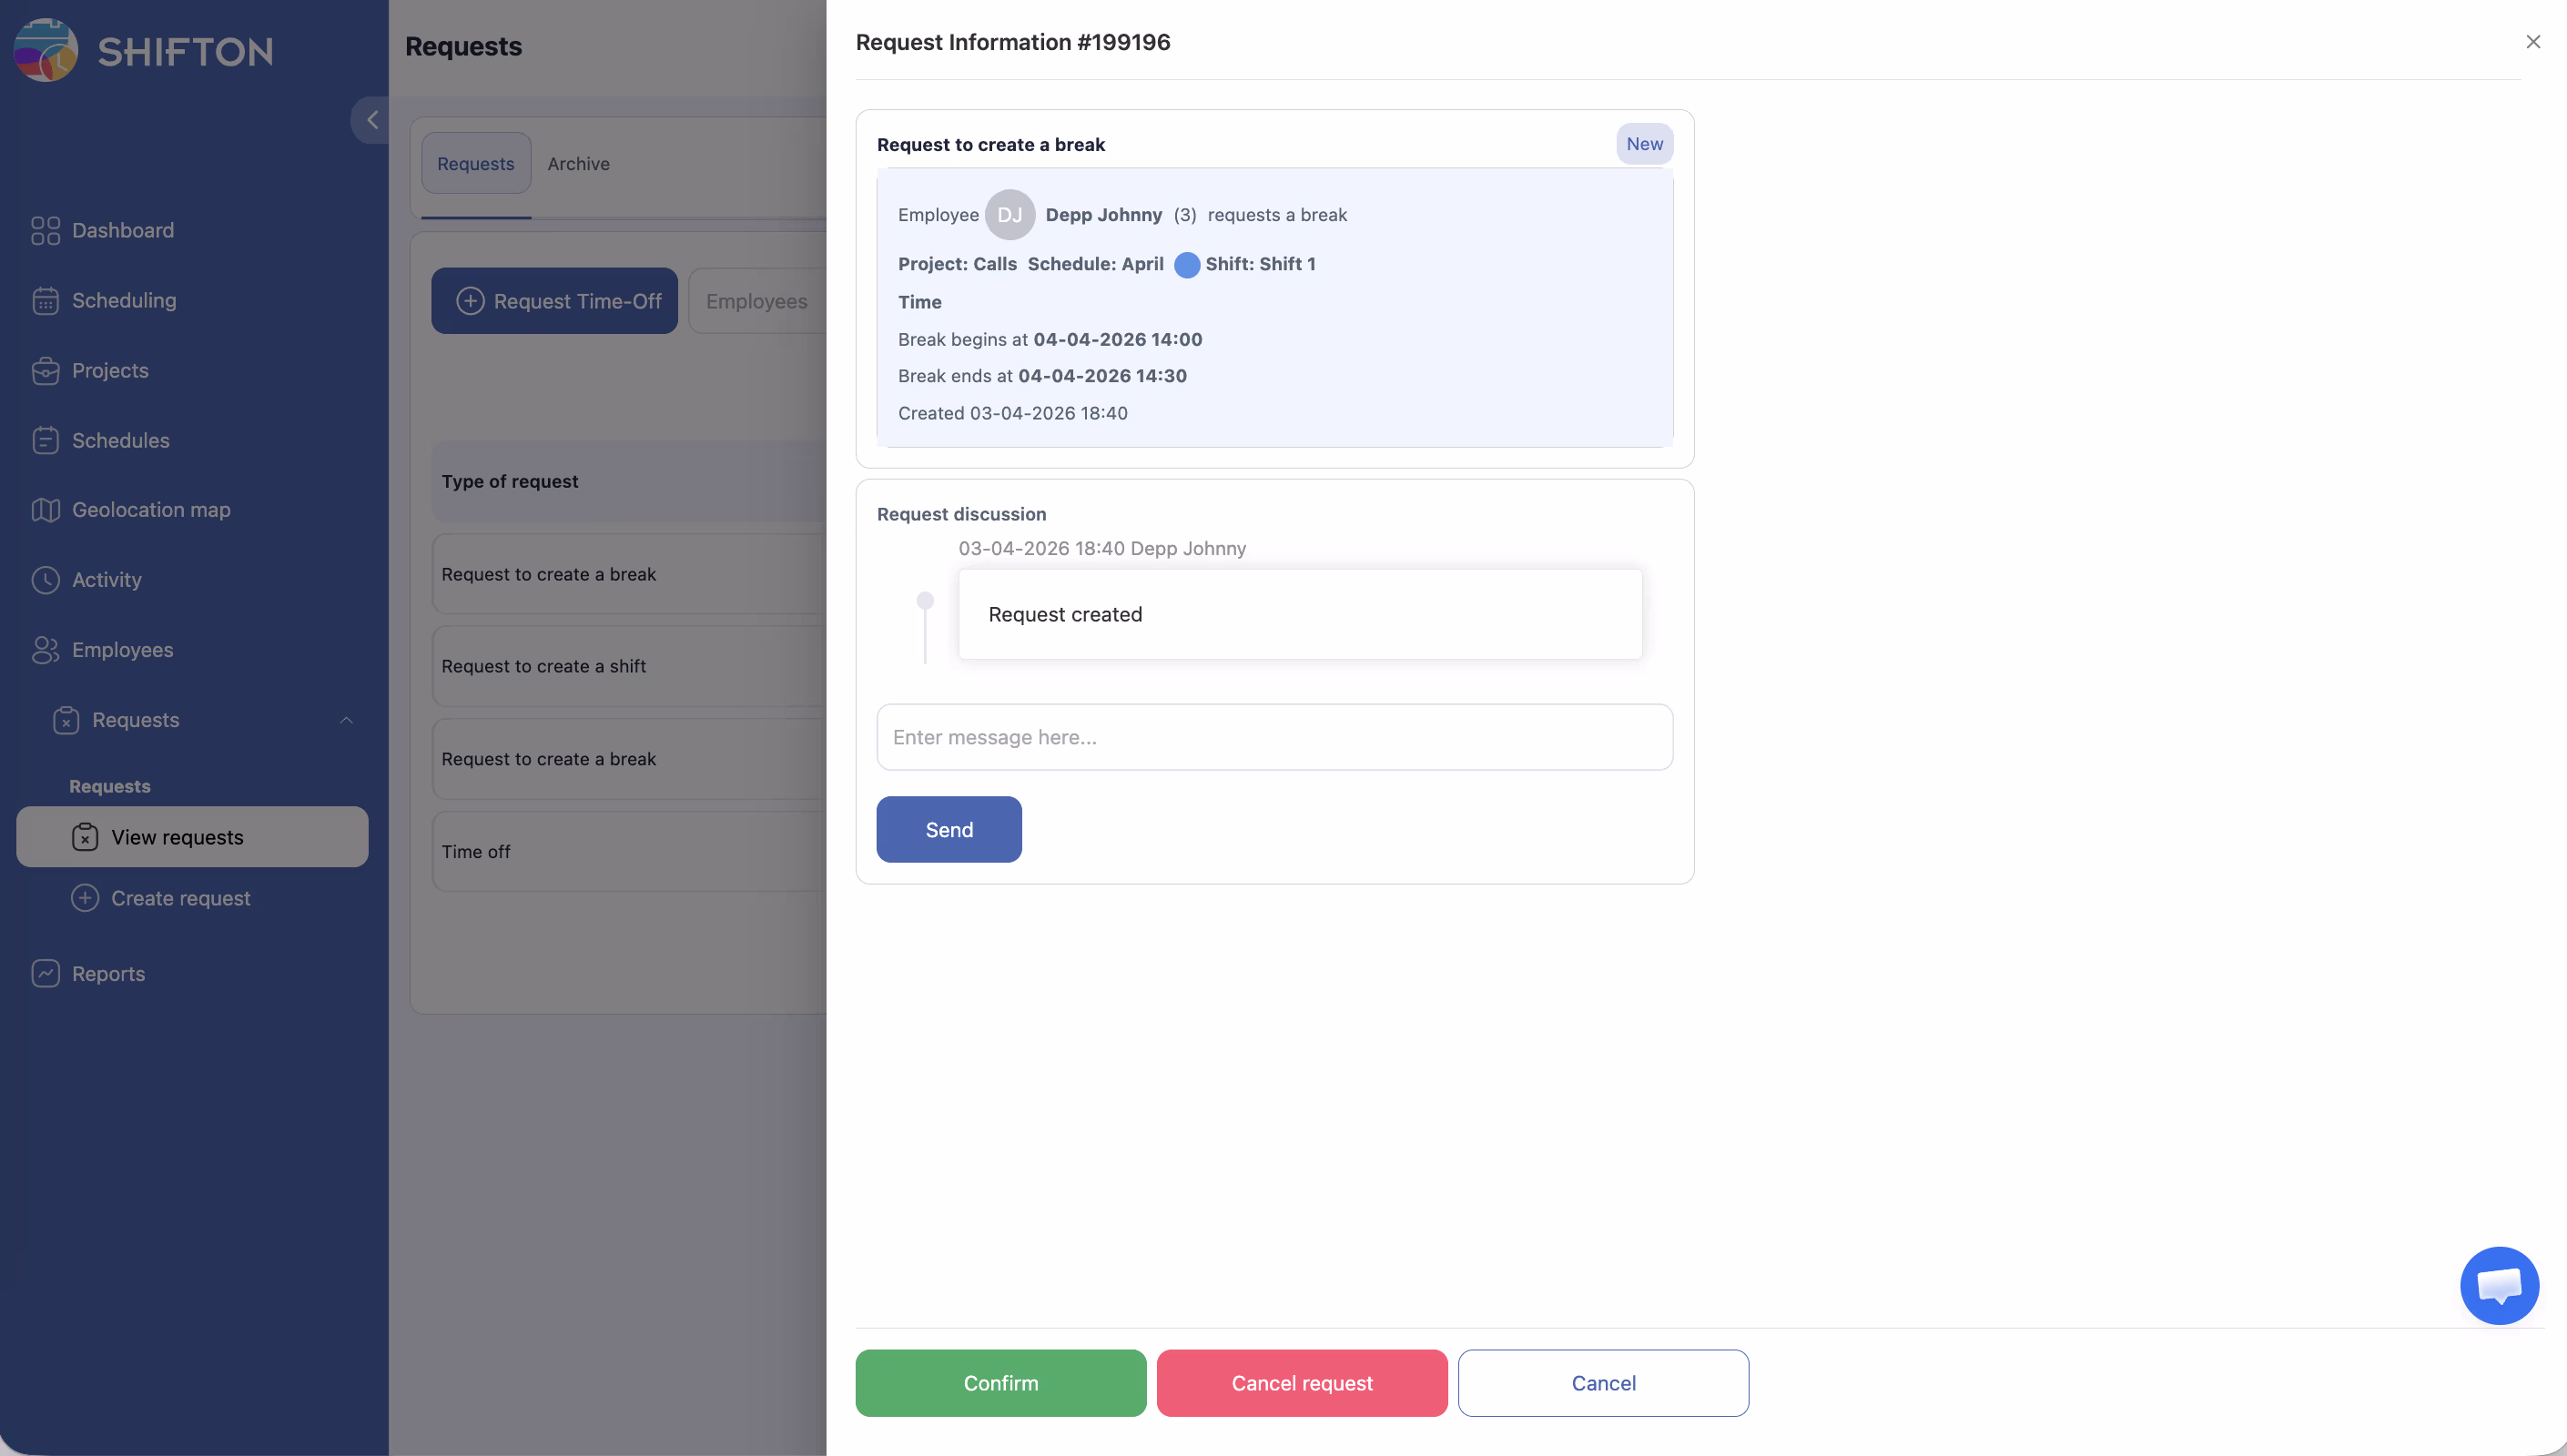Switch to the Archive tab

tap(578, 164)
